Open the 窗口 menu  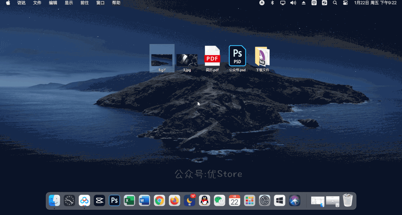tap(100, 3)
